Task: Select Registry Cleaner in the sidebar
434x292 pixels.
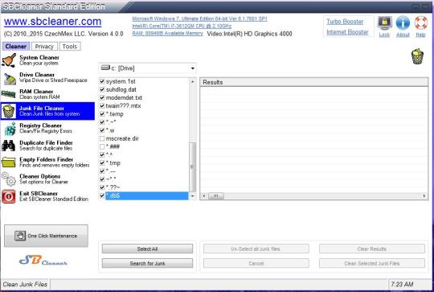Action: click(47, 128)
